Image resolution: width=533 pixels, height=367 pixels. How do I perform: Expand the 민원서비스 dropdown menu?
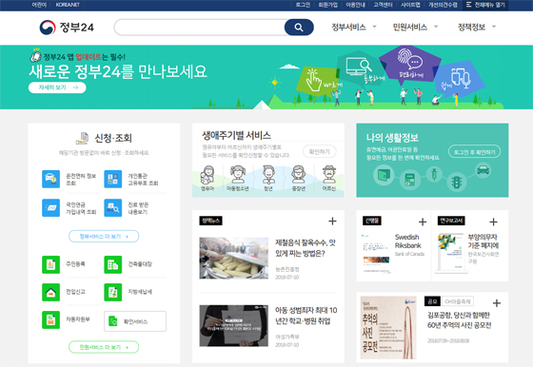click(415, 28)
